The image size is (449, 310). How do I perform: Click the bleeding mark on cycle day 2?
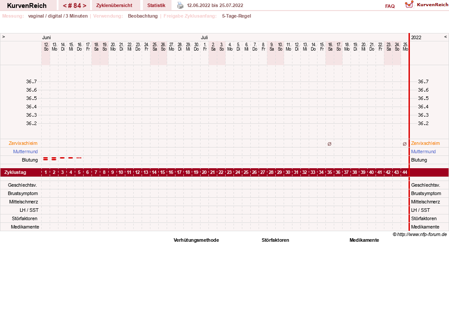click(54, 159)
